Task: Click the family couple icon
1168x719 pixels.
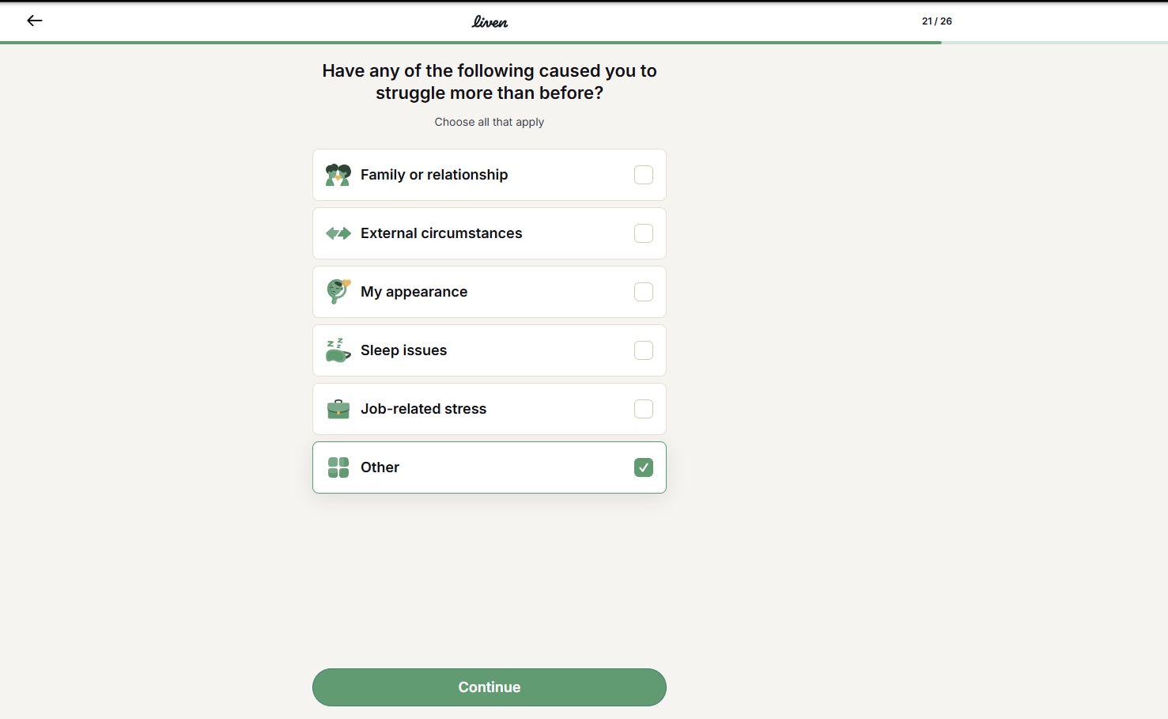Action: point(338,175)
